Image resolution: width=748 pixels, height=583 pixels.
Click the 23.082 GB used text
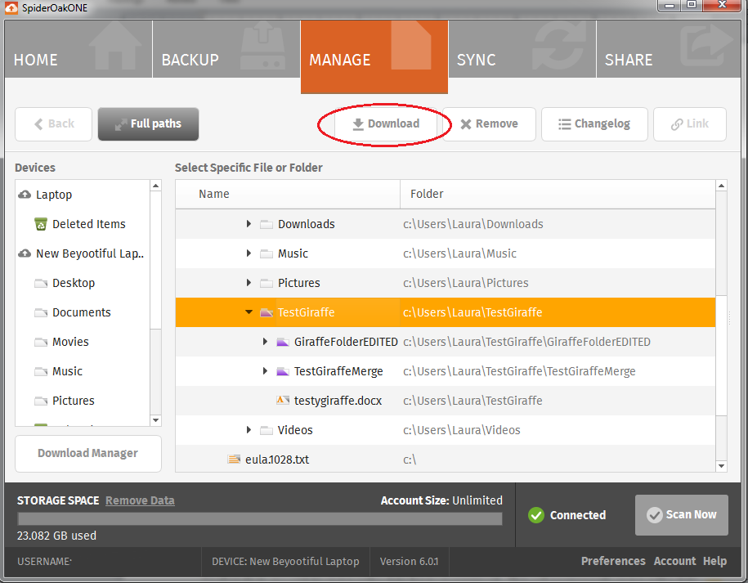(x=56, y=536)
